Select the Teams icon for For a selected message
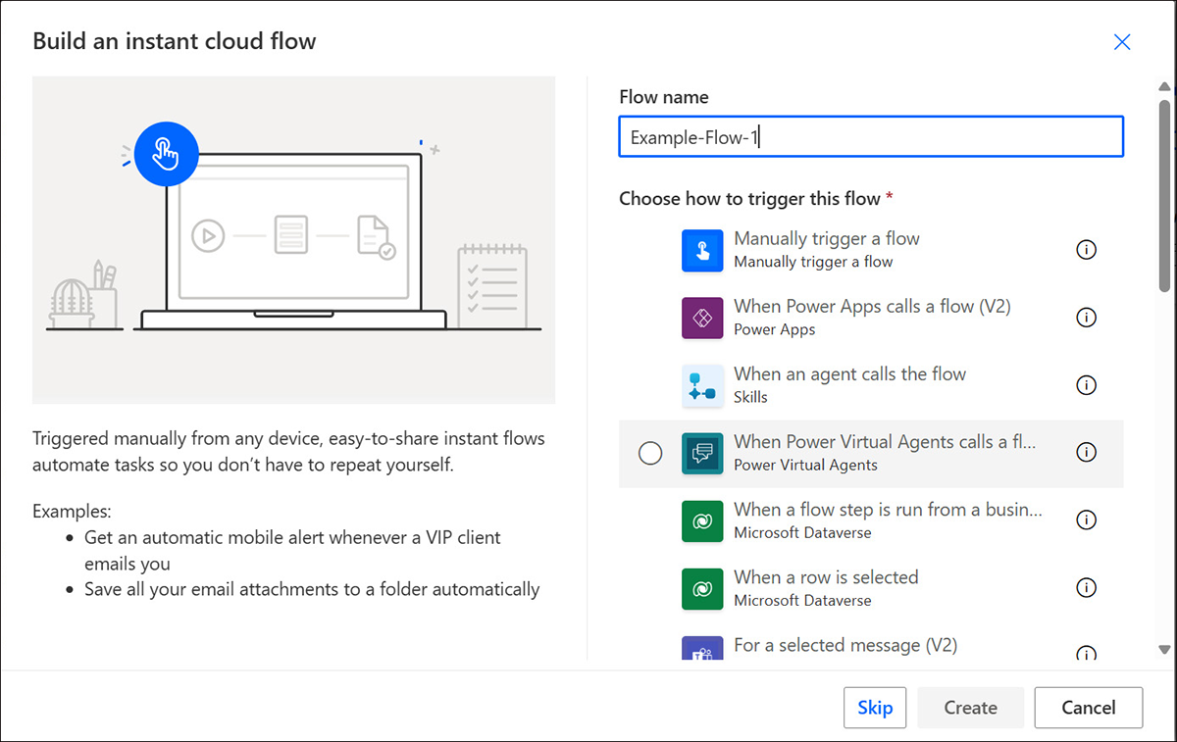 [701, 650]
